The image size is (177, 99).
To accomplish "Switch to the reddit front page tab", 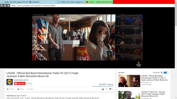I will [x=14, y=2].
